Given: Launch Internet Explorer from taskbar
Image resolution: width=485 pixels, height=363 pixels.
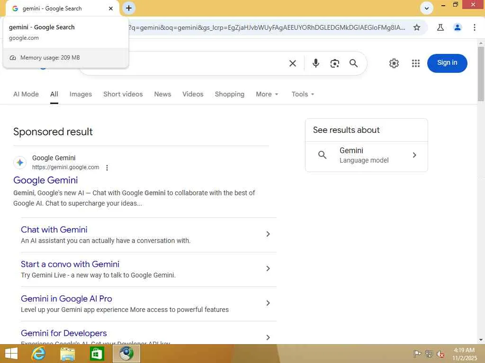Looking at the screenshot, I should click(x=39, y=354).
